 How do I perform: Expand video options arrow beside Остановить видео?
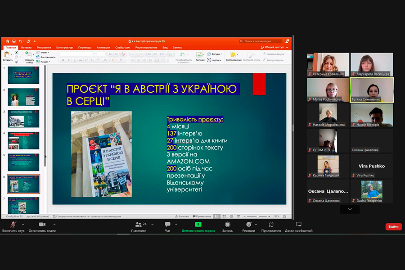click(54, 224)
